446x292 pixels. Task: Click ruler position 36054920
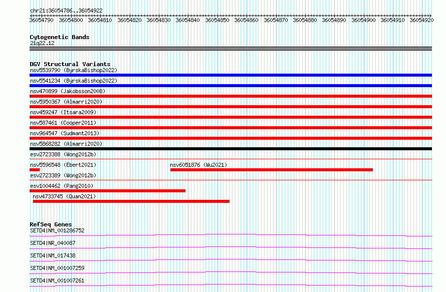coord(422,20)
